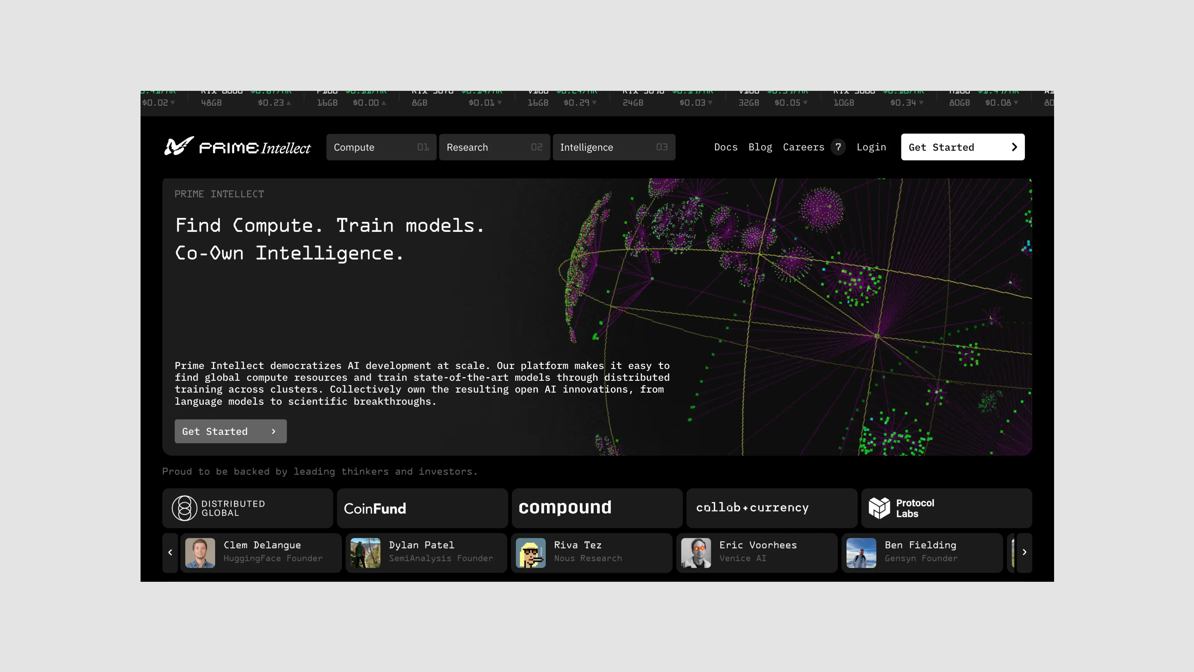Viewport: 1194px width, 672px height.
Task: Advance backers carousel with next arrow
Action: (1024, 552)
